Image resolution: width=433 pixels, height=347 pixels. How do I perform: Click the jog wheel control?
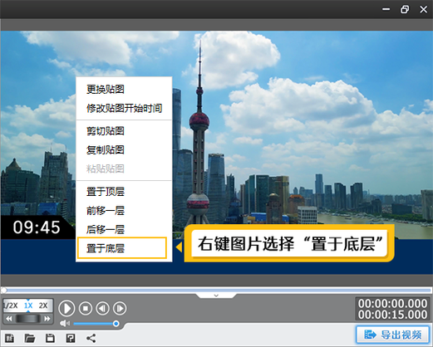pos(28,319)
